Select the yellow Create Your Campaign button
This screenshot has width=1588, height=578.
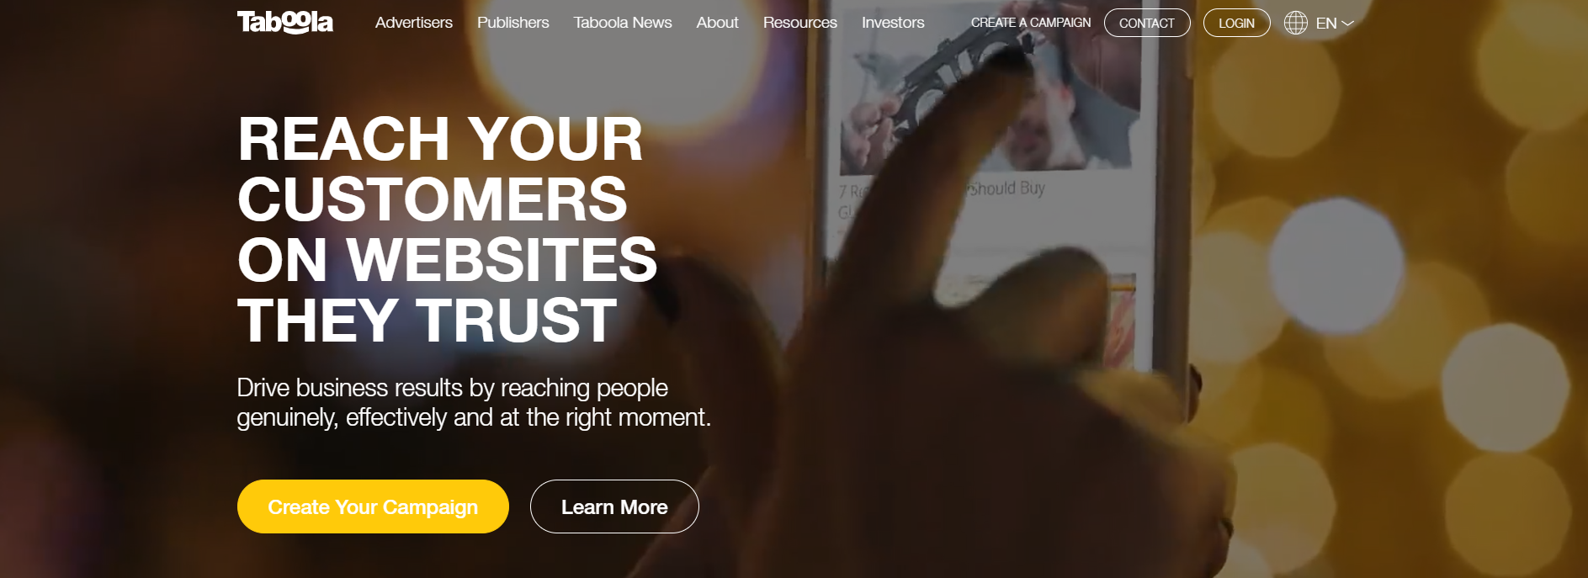point(373,506)
